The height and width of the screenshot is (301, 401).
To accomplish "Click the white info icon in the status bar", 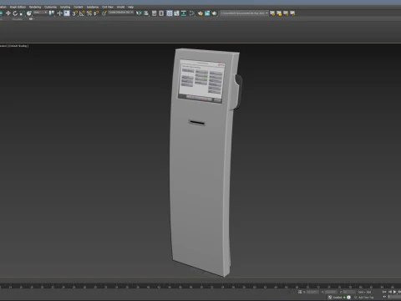I will (x=348, y=298).
